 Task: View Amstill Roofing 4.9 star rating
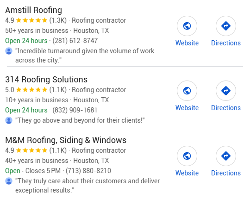click(x=26, y=20)
